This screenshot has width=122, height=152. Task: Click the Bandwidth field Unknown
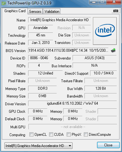point(101,96)
